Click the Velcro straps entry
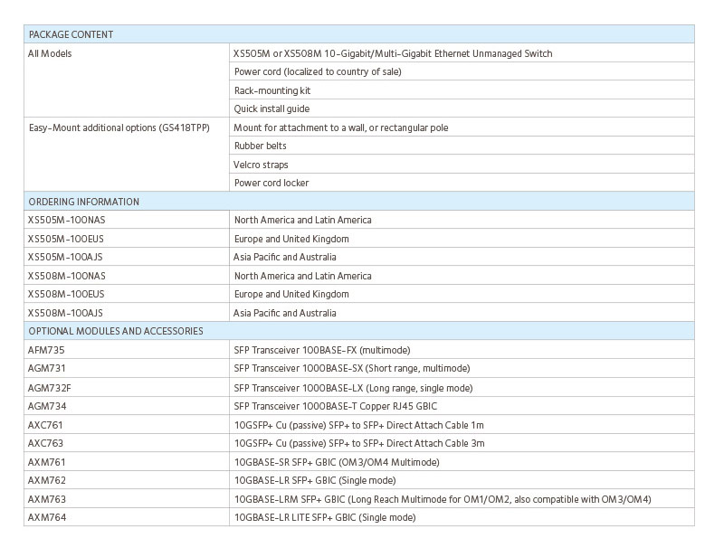The image size is (724, 538). coord(261,165)
